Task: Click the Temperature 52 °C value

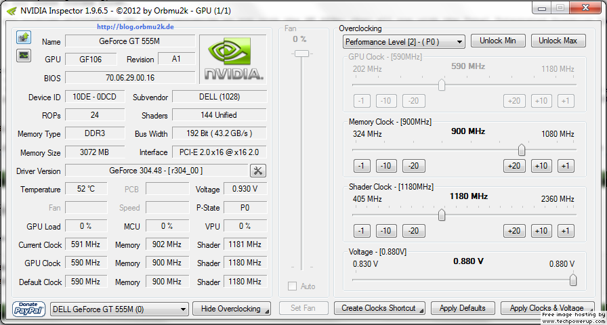Action: pos(86,189)
